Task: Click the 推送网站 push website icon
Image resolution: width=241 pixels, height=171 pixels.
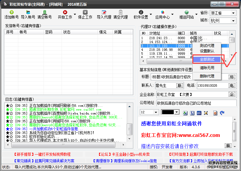Action: click(187, 12)
